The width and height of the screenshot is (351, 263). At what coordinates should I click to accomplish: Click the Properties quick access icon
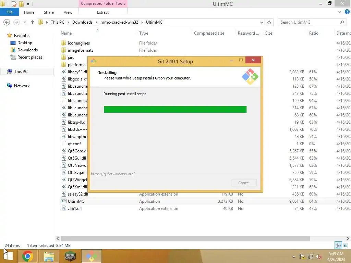(x=14, y=4)
